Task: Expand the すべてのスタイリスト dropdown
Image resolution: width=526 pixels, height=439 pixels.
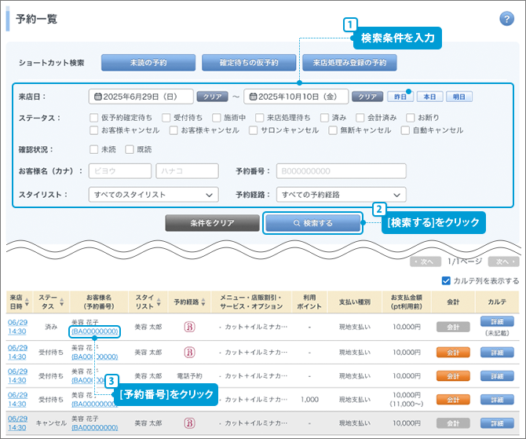Action: [154, 194]
